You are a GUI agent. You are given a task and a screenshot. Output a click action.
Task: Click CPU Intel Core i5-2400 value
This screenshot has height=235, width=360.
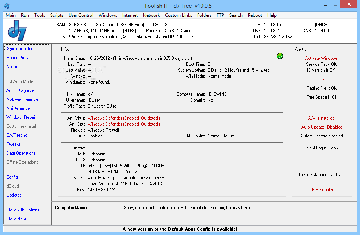pyautogui.click(x=126, y=166)
